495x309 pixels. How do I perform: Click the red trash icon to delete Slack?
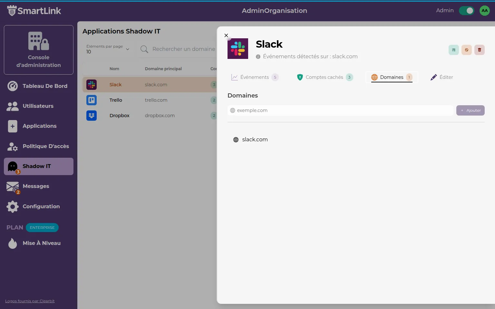point(479,50)
